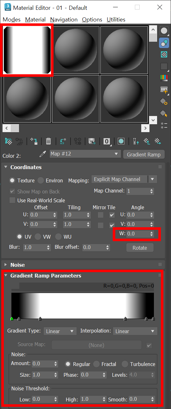This screenshot has width=171, height=409.
Task: Click sample slots vertical scrollbar down arrow
Action: point(153,120)
